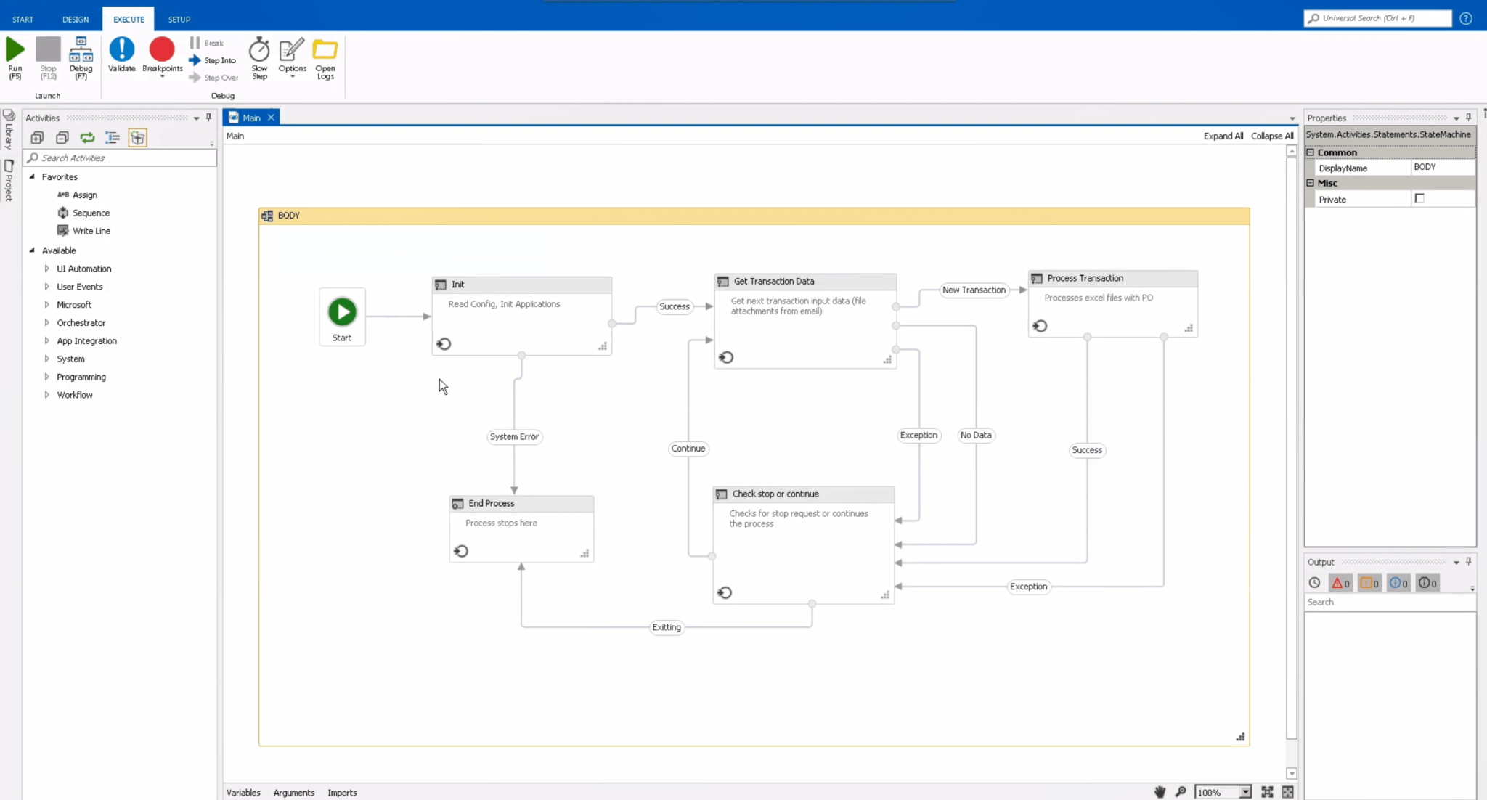This screenshot has height=800, width=1487.
Task: Filter warnings in the Output panel
Action: [x=1369, y=582]
